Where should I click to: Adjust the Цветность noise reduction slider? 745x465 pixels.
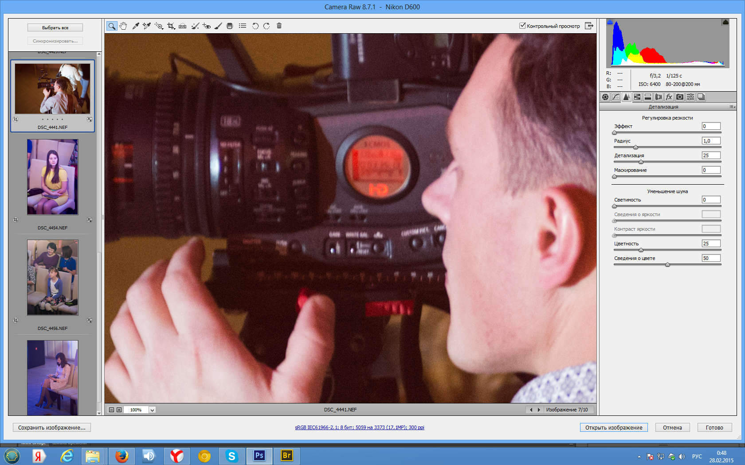[x=641, y=250]
